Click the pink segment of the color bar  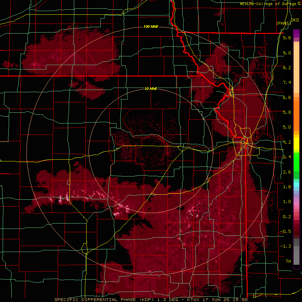296,203
